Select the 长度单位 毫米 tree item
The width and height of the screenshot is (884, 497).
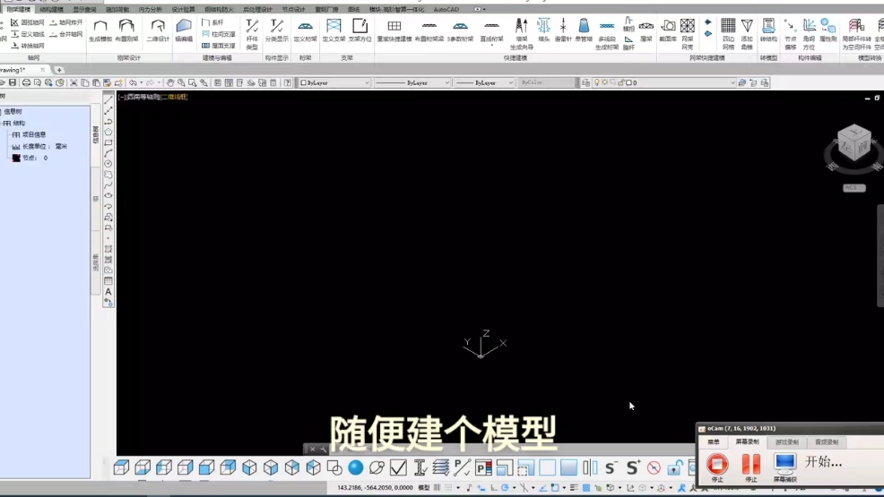coord(39,146)
